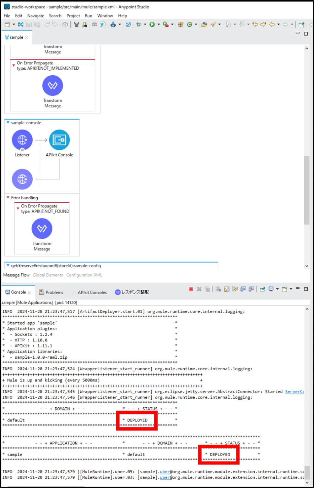Close the sample editor tab
The height and width of the screenshot is (488, 314).
click(x=26, y=37)
